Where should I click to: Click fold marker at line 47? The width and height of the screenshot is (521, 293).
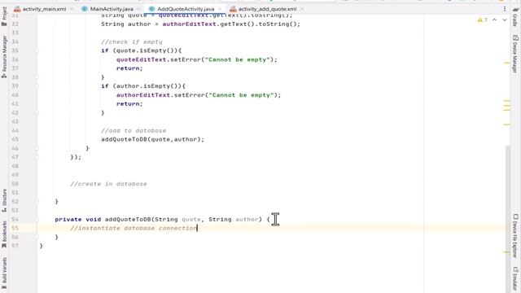pyautogui.click(x=37, y=157)
